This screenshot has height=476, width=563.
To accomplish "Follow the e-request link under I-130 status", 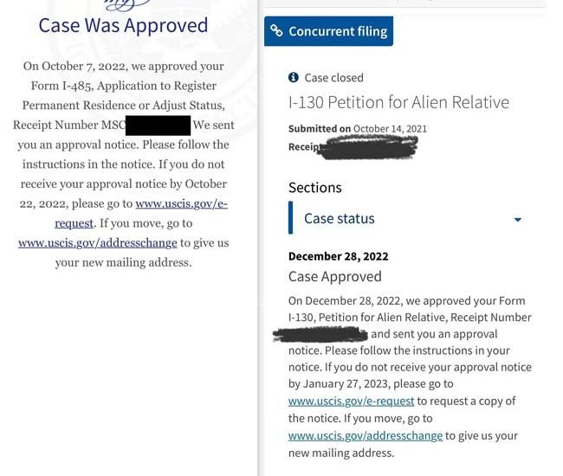I will pos(351,402).
